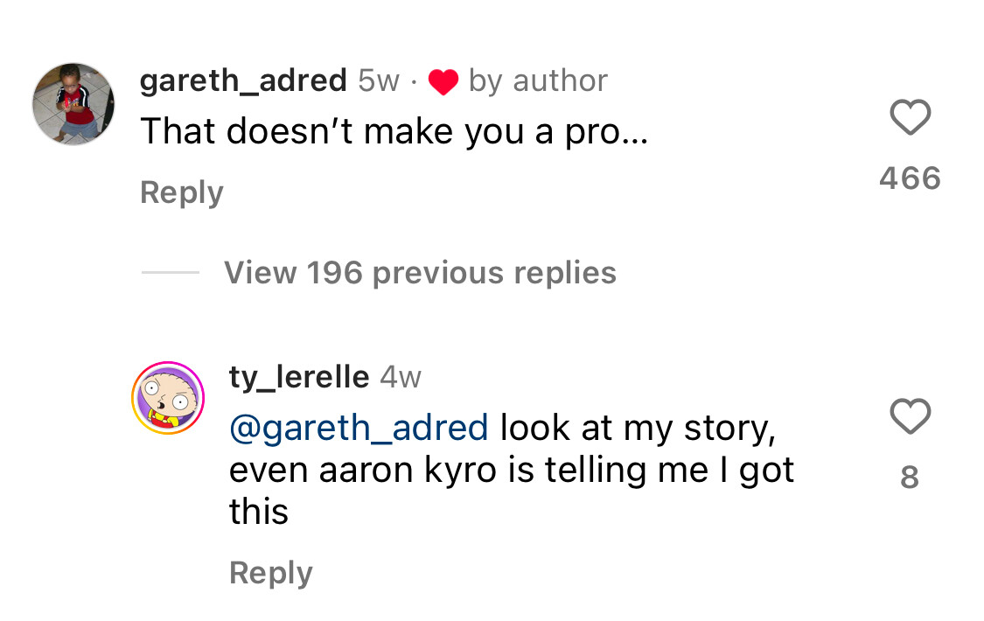Viewport: 984px width, 621px height.
Task: Expand View 196 previous replies
Action: [x=420, y=273]
